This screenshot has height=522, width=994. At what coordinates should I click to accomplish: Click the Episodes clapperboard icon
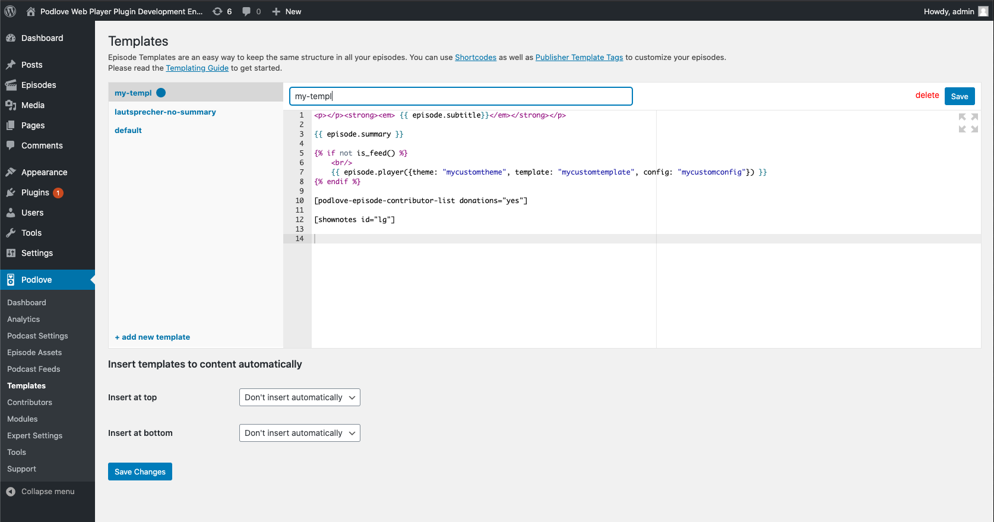(11, 85)
